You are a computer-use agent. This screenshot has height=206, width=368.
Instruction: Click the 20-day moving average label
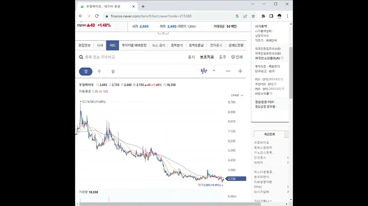[96, 92]
